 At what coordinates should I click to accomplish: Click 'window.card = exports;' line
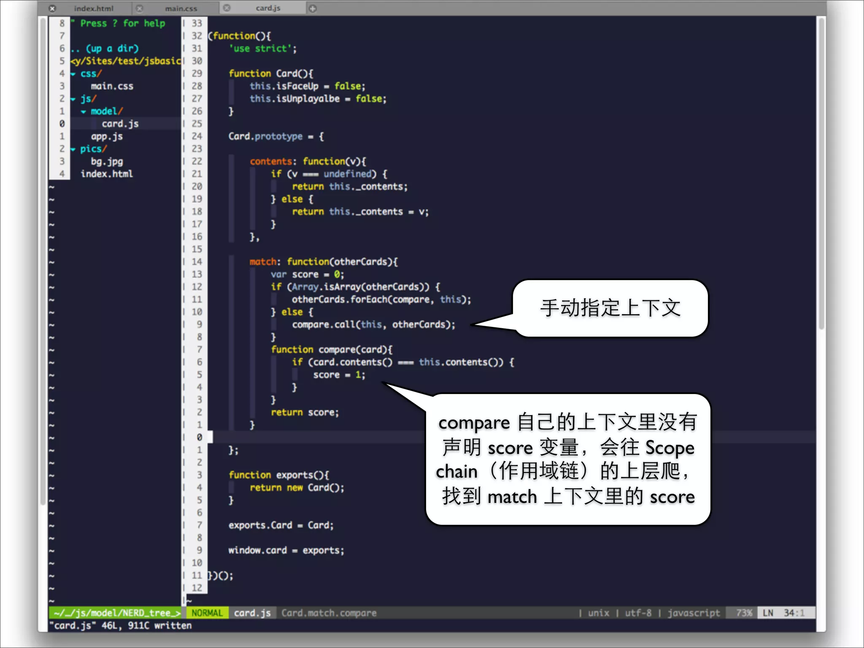[x=286, y=551]
